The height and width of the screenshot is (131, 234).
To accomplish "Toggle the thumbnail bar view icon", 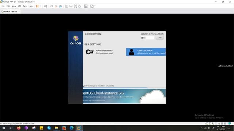I will 71,6.
